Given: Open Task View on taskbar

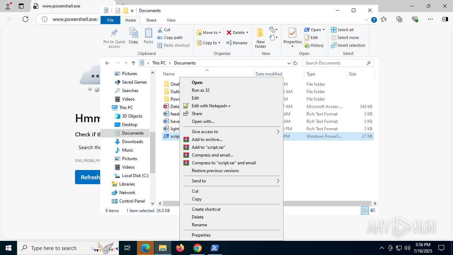Looking at the screenshot, I should (127, 248).
